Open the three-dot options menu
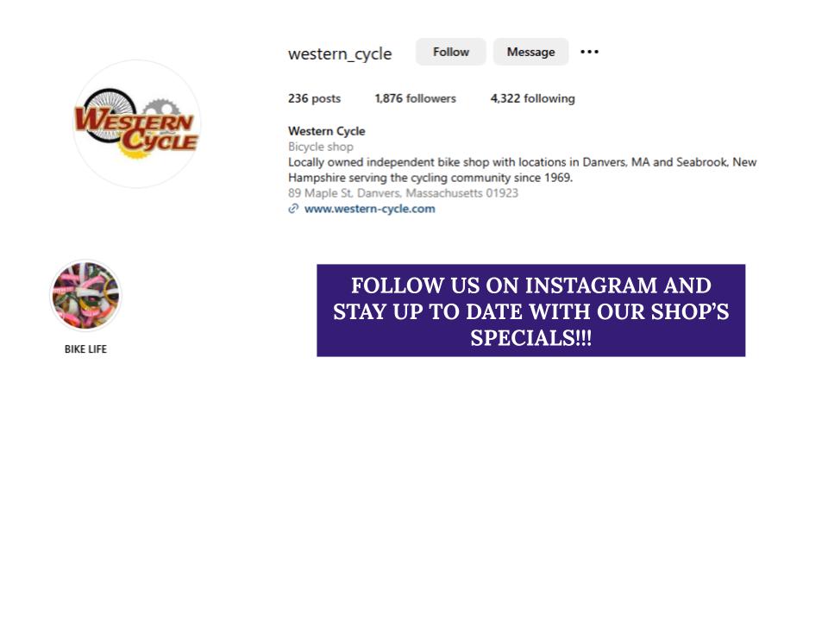This screenshot has width=828, height=621. pyautogui.click(x=589, y=52)
